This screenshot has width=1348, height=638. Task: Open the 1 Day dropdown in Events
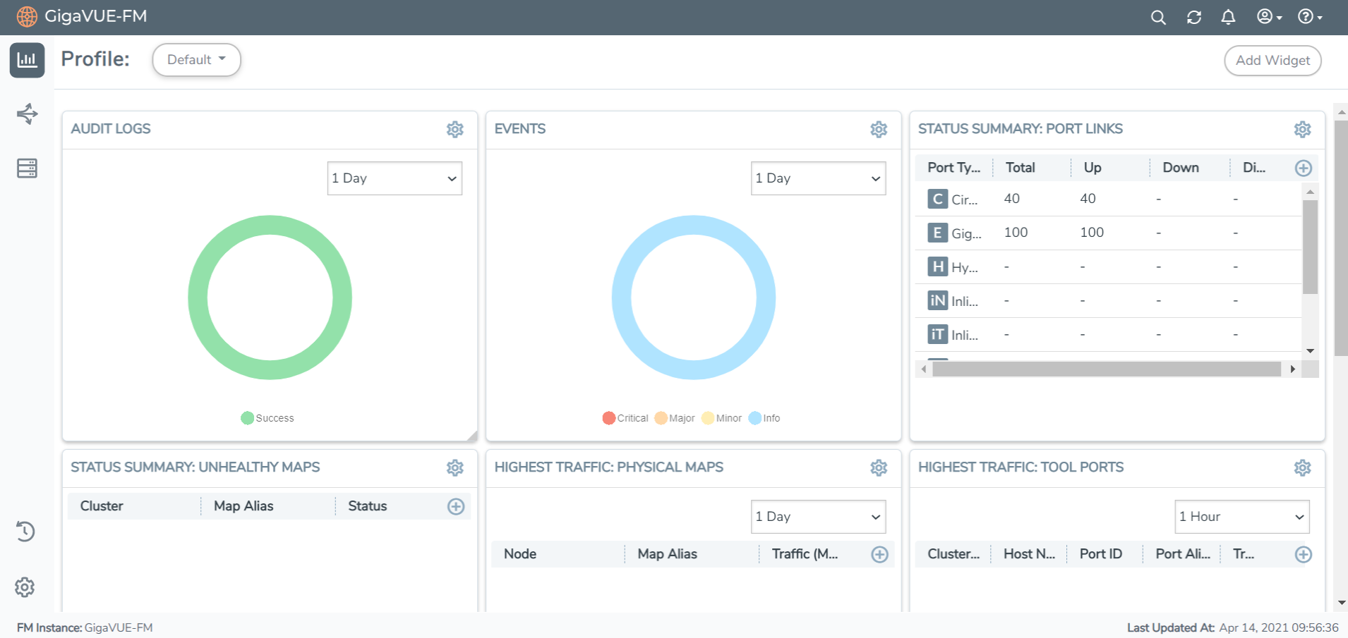point(818,178)
